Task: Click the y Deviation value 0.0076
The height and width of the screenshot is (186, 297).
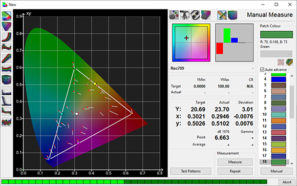Action: 244,123
